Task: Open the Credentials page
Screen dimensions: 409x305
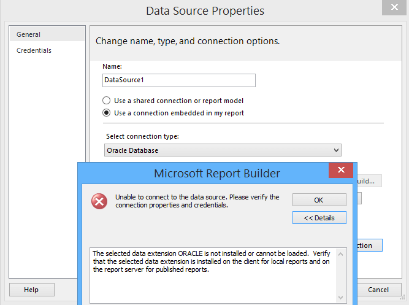Action: 34,50
